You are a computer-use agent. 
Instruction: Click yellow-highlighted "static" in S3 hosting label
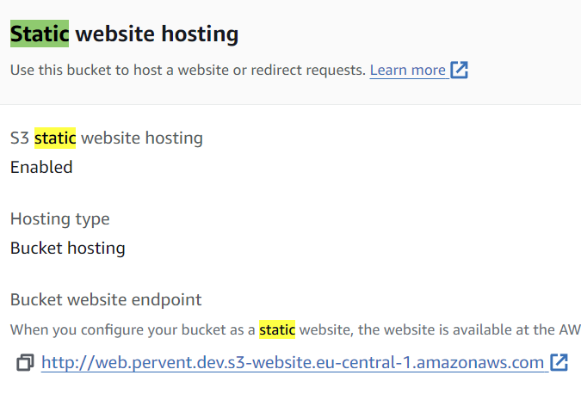pyautogui.click(x=55, y=138)
